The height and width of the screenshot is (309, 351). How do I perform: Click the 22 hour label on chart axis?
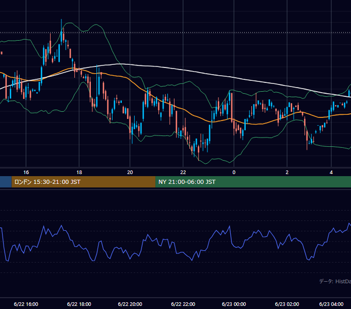point(183,173)
